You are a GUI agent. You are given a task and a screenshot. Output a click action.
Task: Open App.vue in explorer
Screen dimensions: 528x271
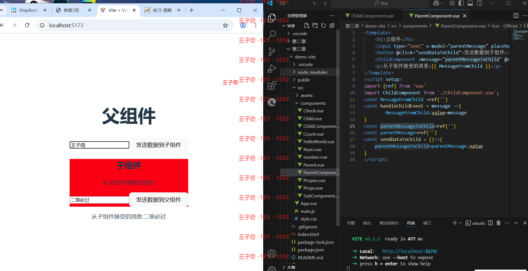click(x=309, y=204)
